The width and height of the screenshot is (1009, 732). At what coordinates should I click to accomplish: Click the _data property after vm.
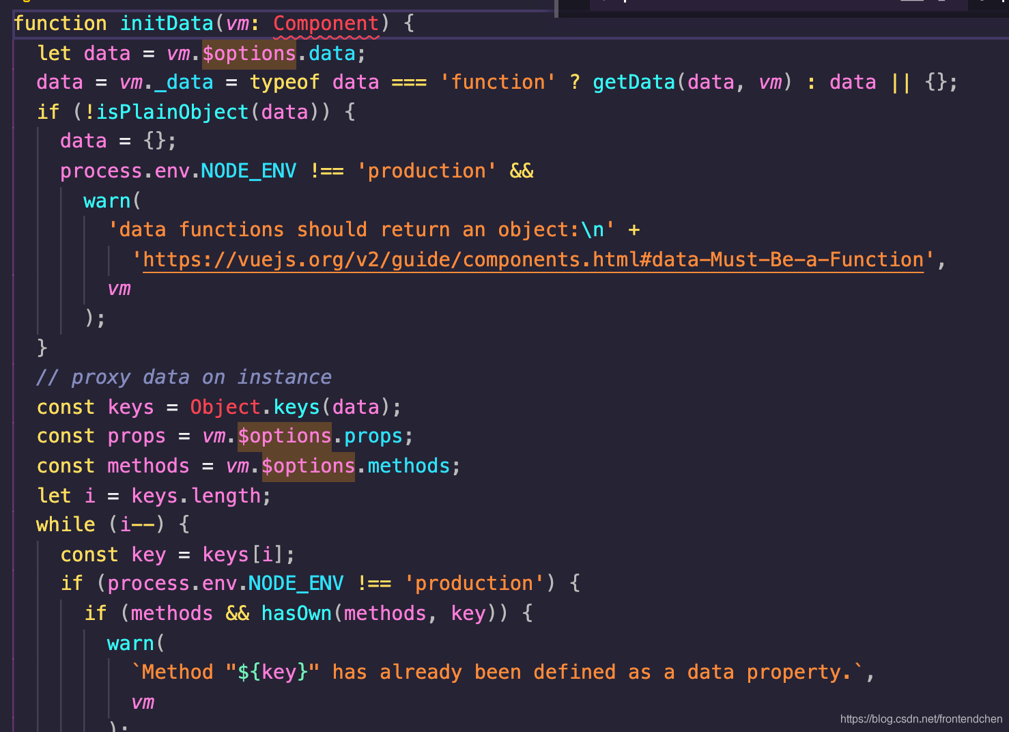click(x=184, y=82)
